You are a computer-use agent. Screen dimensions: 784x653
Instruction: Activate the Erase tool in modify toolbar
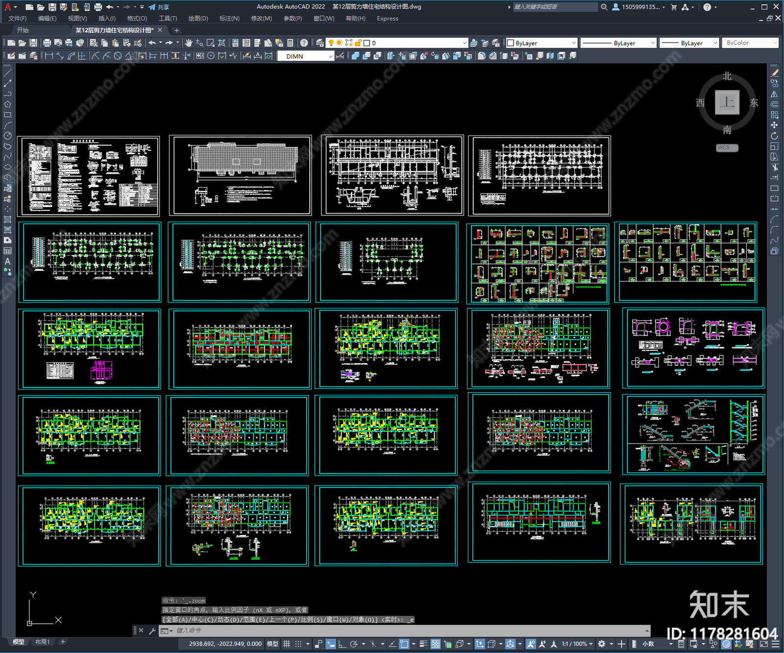point(774,73)
